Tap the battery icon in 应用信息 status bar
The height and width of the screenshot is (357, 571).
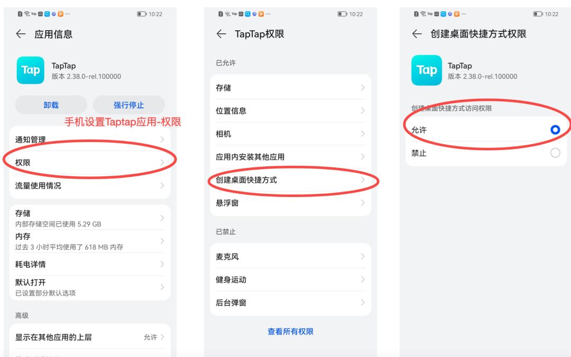coord(142,14)
